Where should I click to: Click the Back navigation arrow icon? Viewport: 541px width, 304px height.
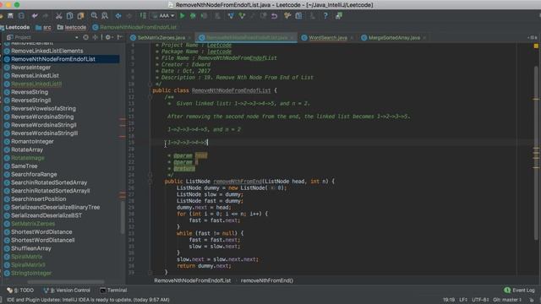pyautogui.click(x=118, y=16)
